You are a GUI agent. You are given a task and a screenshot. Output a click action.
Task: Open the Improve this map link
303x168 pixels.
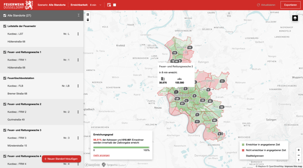293,166
